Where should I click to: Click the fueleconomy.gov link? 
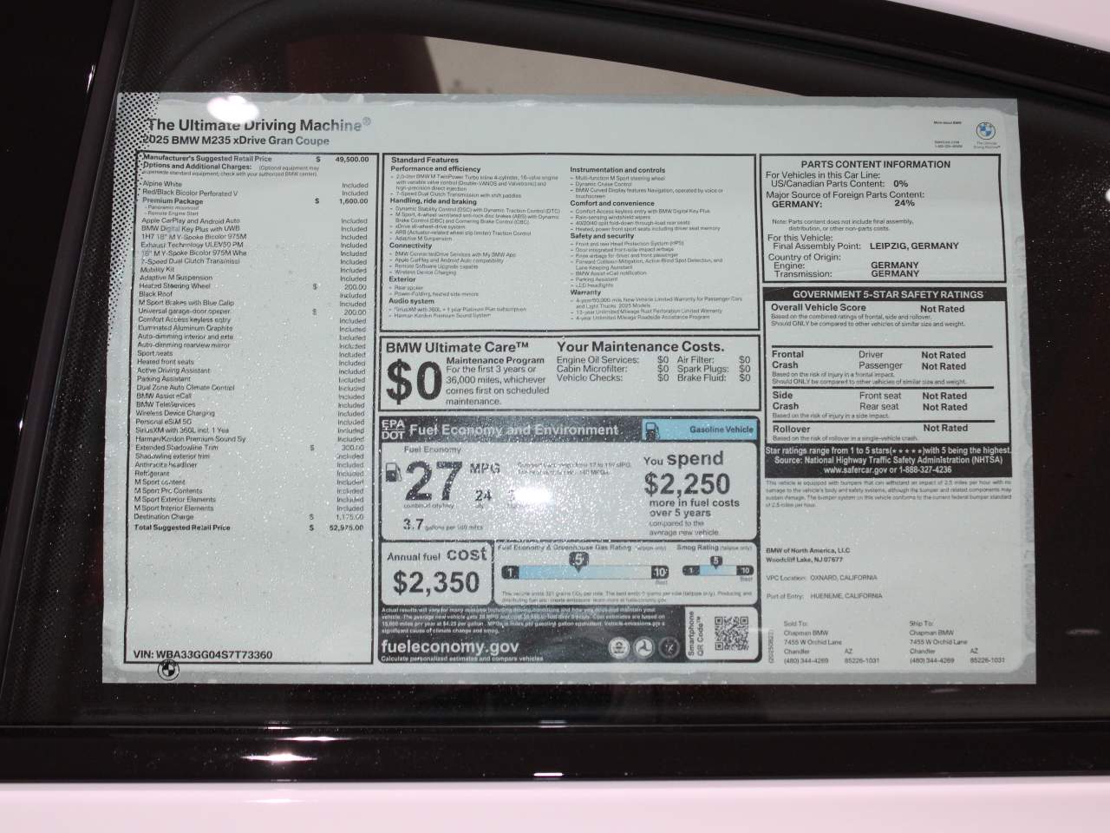[450, 646]
